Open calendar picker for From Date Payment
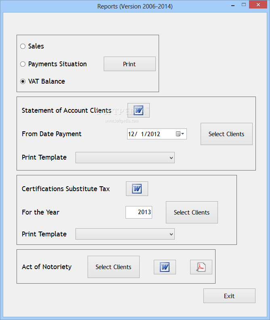This screenshot has height=320, width=270. pyautogui.click(x=180, y=134)
